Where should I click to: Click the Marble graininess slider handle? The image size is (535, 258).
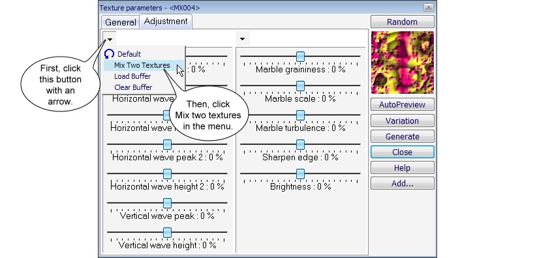tap(300, 57)
